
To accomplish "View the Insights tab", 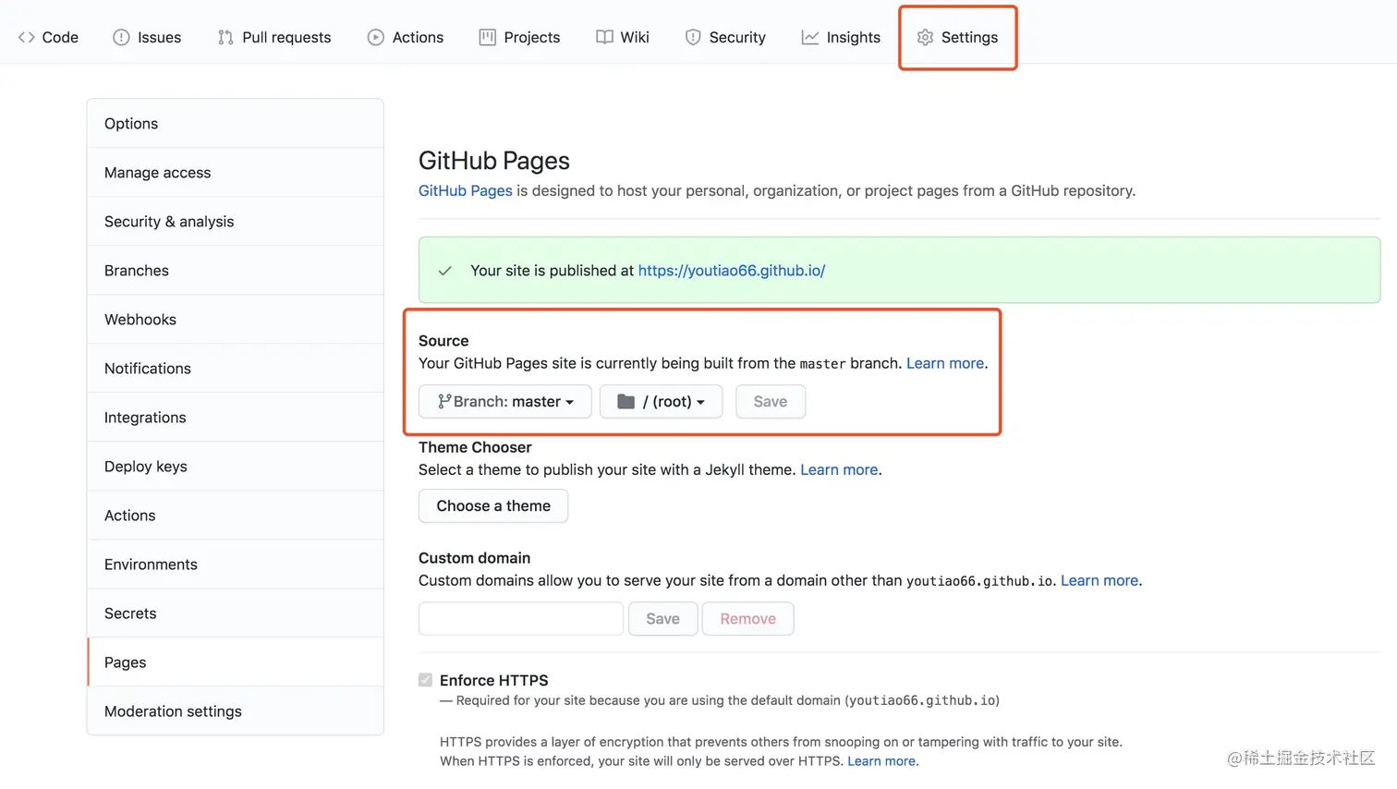I will [841, 37].
